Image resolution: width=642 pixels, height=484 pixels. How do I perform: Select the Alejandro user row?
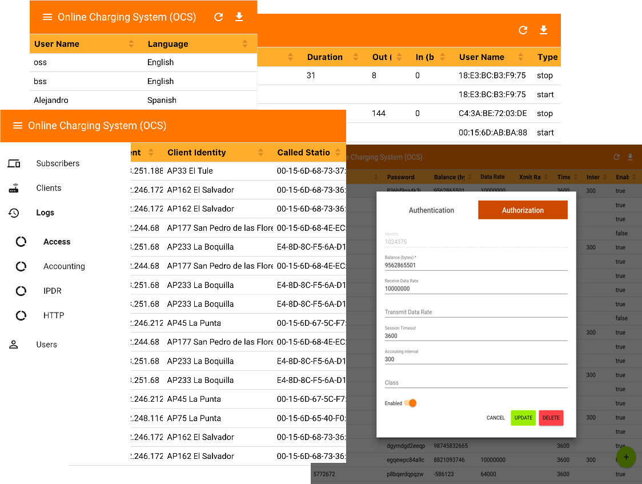click(143, 100)
